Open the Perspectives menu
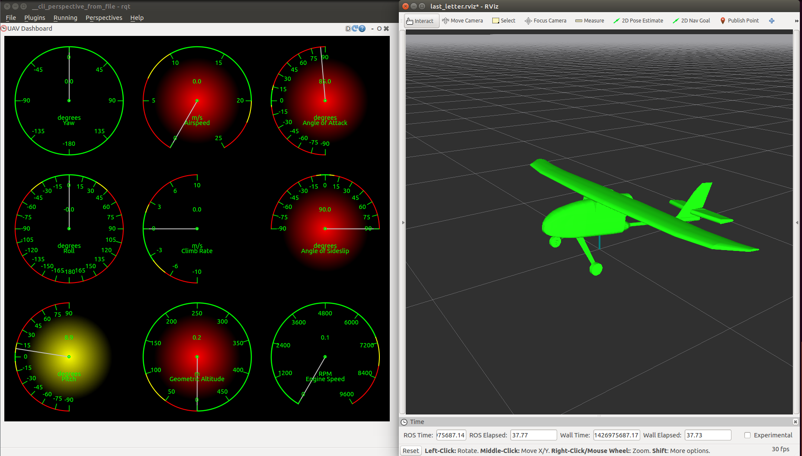 tap(104, 18)
